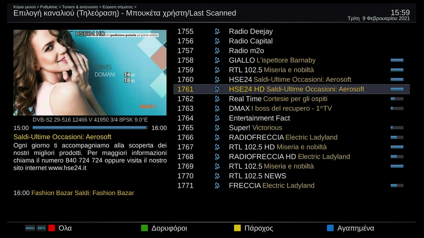Click current event title Saldi-Ultime Occasioni
Viewport: 424px width, 238px height.
pos(62,137)
